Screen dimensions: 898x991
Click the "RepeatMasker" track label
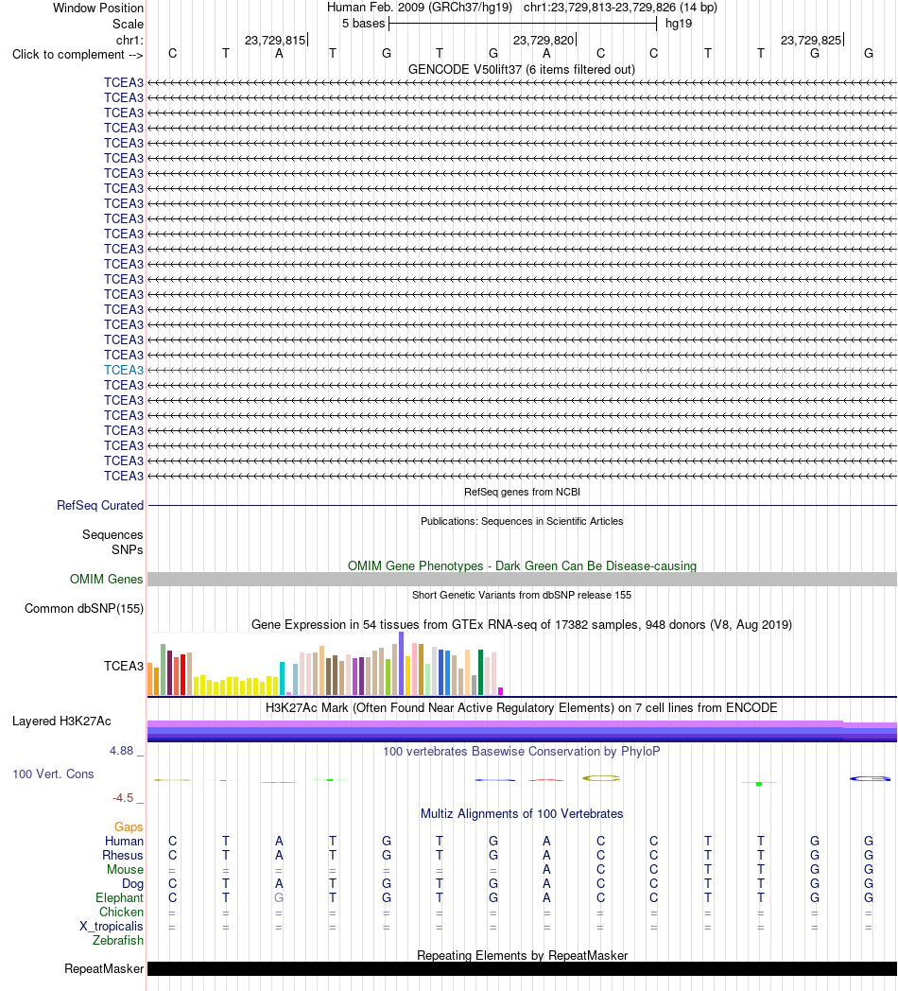pyautogui.click(x=104, y=969)
